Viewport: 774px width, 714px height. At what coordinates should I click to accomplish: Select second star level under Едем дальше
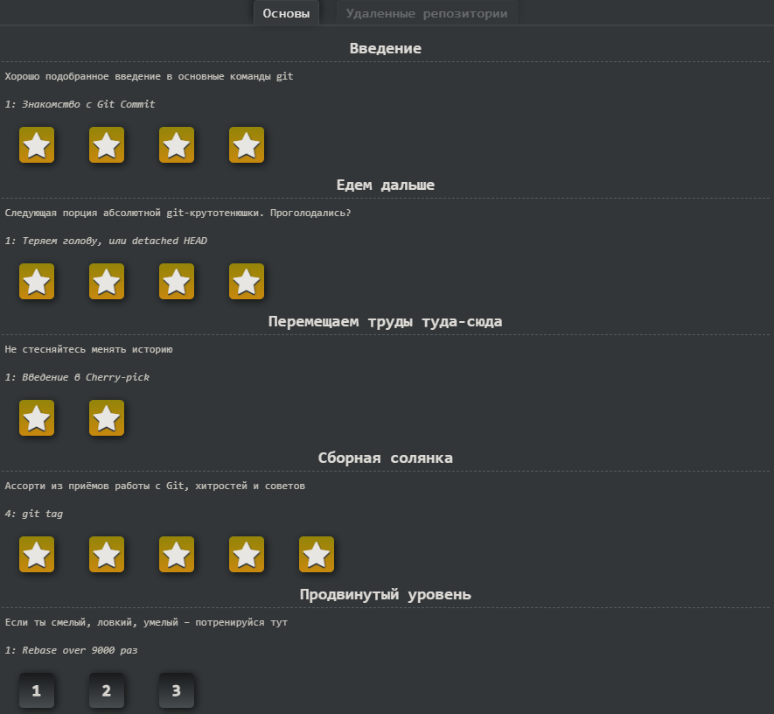[107, 282]
